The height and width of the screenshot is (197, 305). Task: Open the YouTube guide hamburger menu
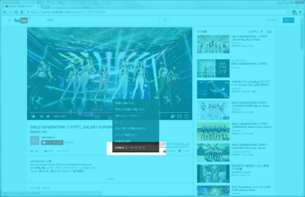9,20
